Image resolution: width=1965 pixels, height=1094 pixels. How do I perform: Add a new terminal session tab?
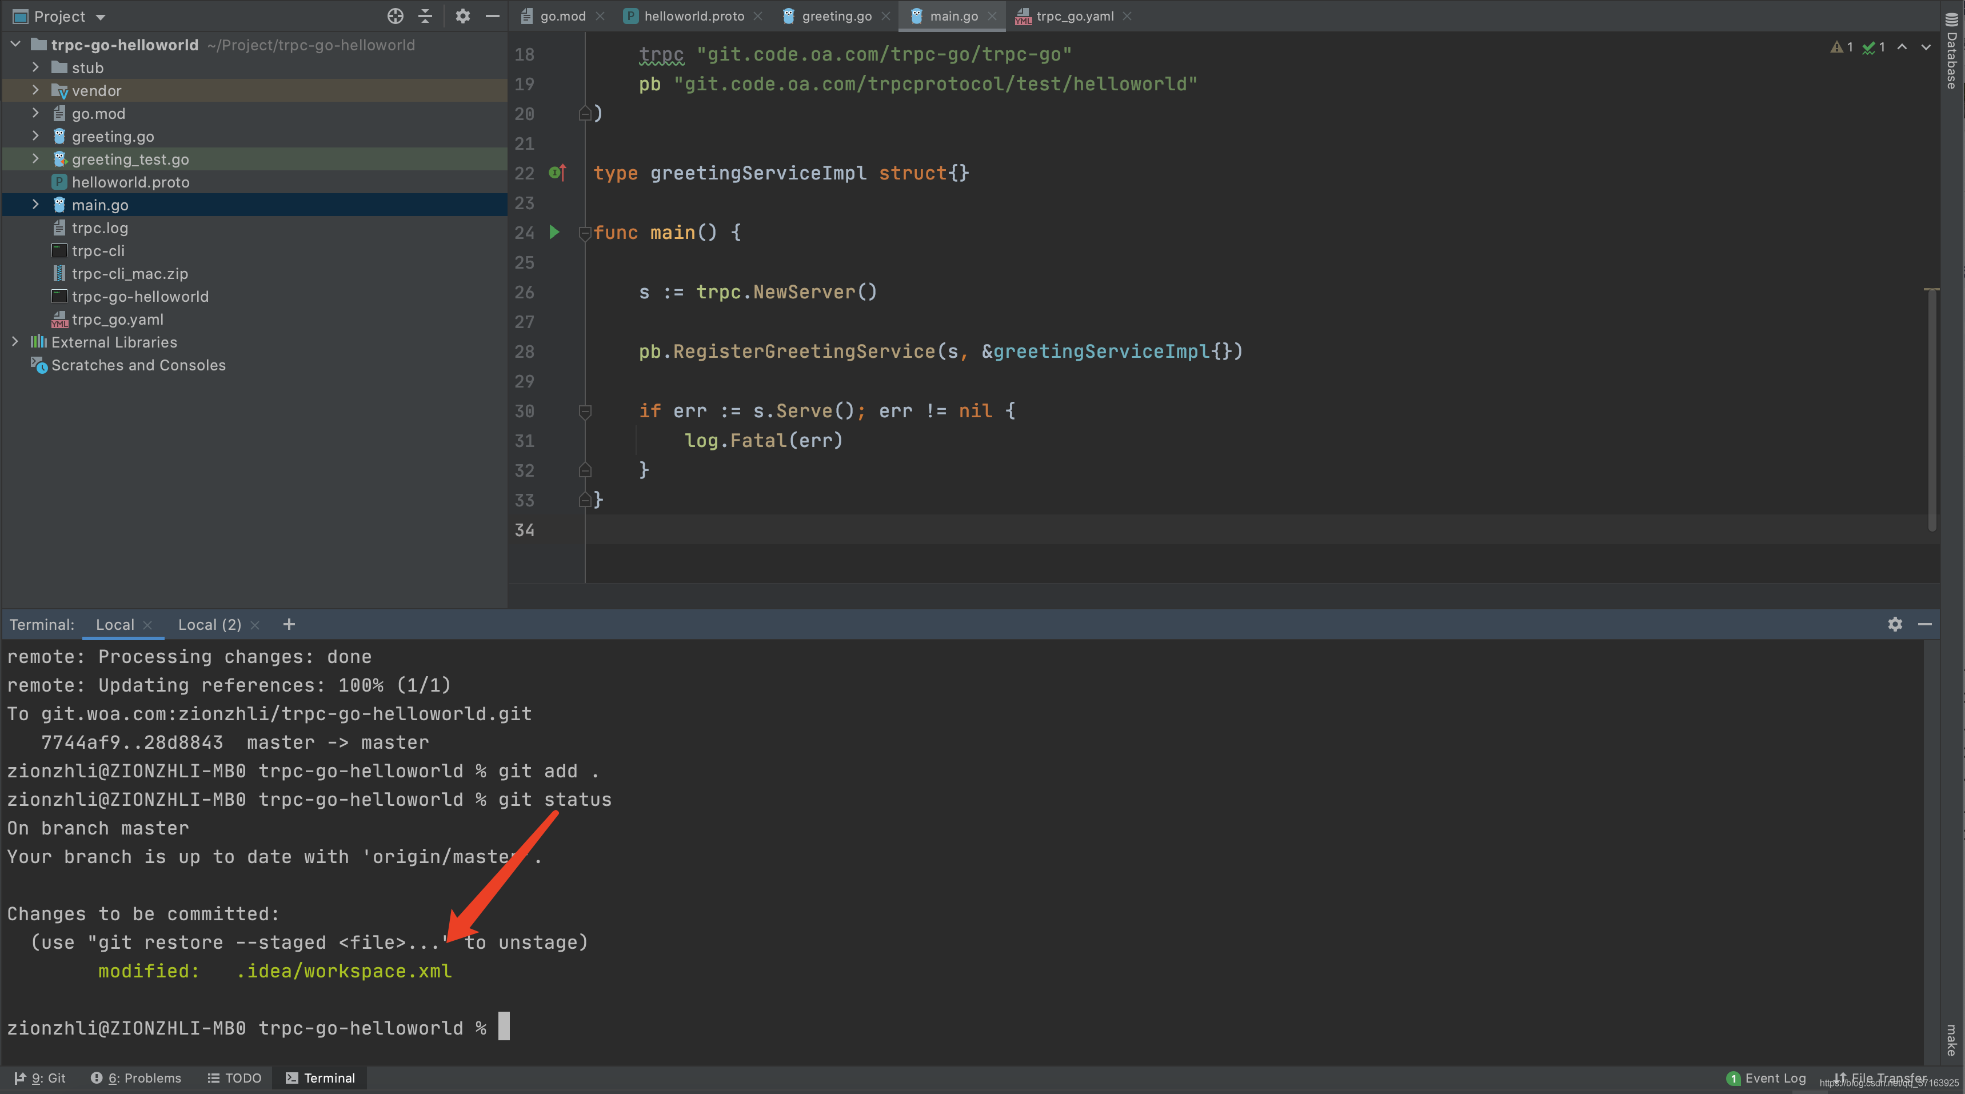288,624
